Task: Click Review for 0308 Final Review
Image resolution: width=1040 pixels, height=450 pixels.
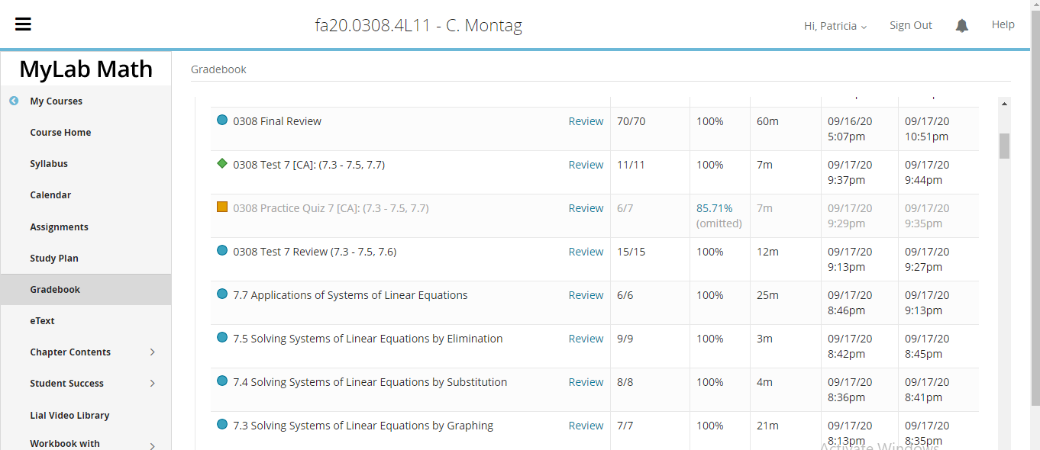Action: click(586, 121)
